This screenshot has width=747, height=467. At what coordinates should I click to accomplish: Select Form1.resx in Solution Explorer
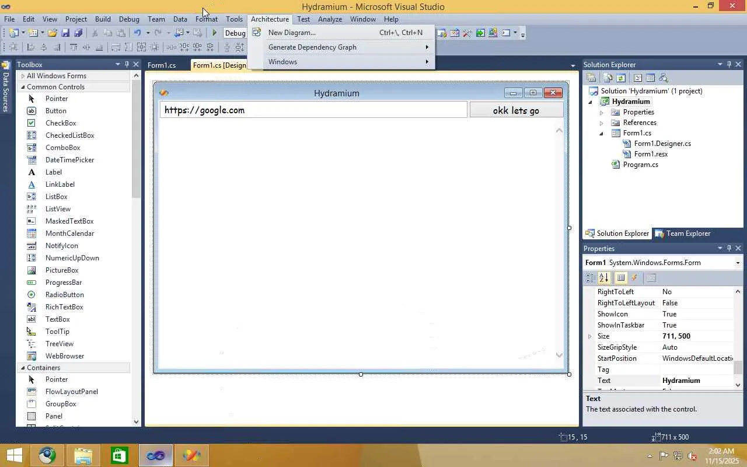click(x=651, y=154)
